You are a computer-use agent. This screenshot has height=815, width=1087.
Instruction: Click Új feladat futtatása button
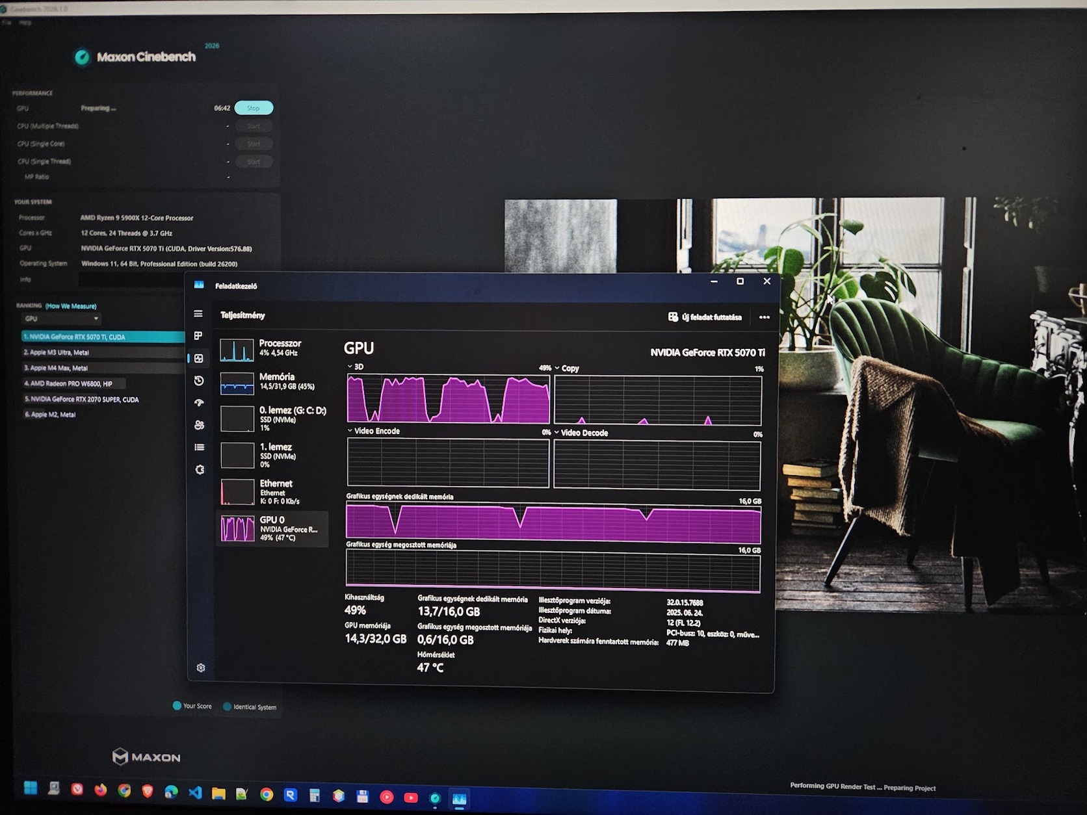coord(705,317)
